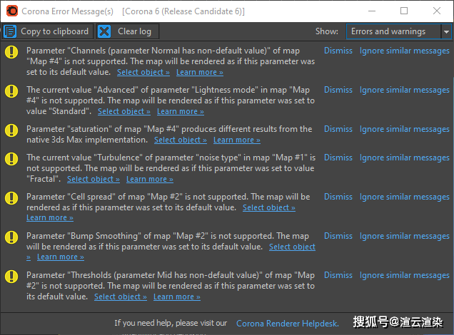Click the Clear log X icon
The image size is (454, 335).
[104, 31]
